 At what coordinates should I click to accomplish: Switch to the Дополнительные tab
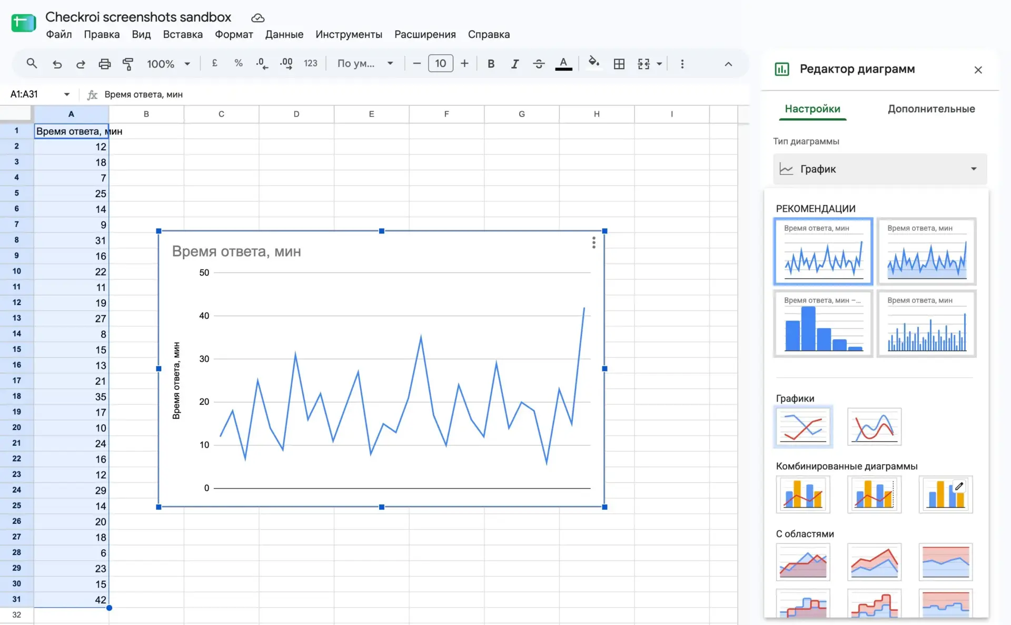click(x=931, y=109)
